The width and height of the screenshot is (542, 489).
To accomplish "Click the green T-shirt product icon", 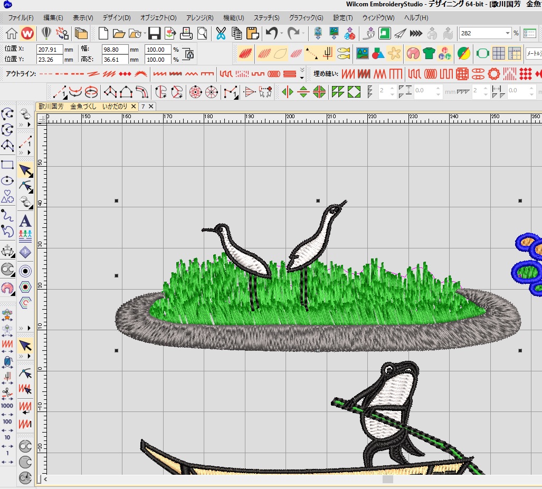I will (x=429, y=53).
